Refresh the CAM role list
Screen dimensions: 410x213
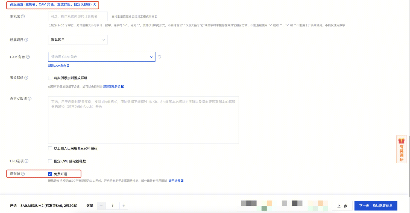click(x=159, y=57)
